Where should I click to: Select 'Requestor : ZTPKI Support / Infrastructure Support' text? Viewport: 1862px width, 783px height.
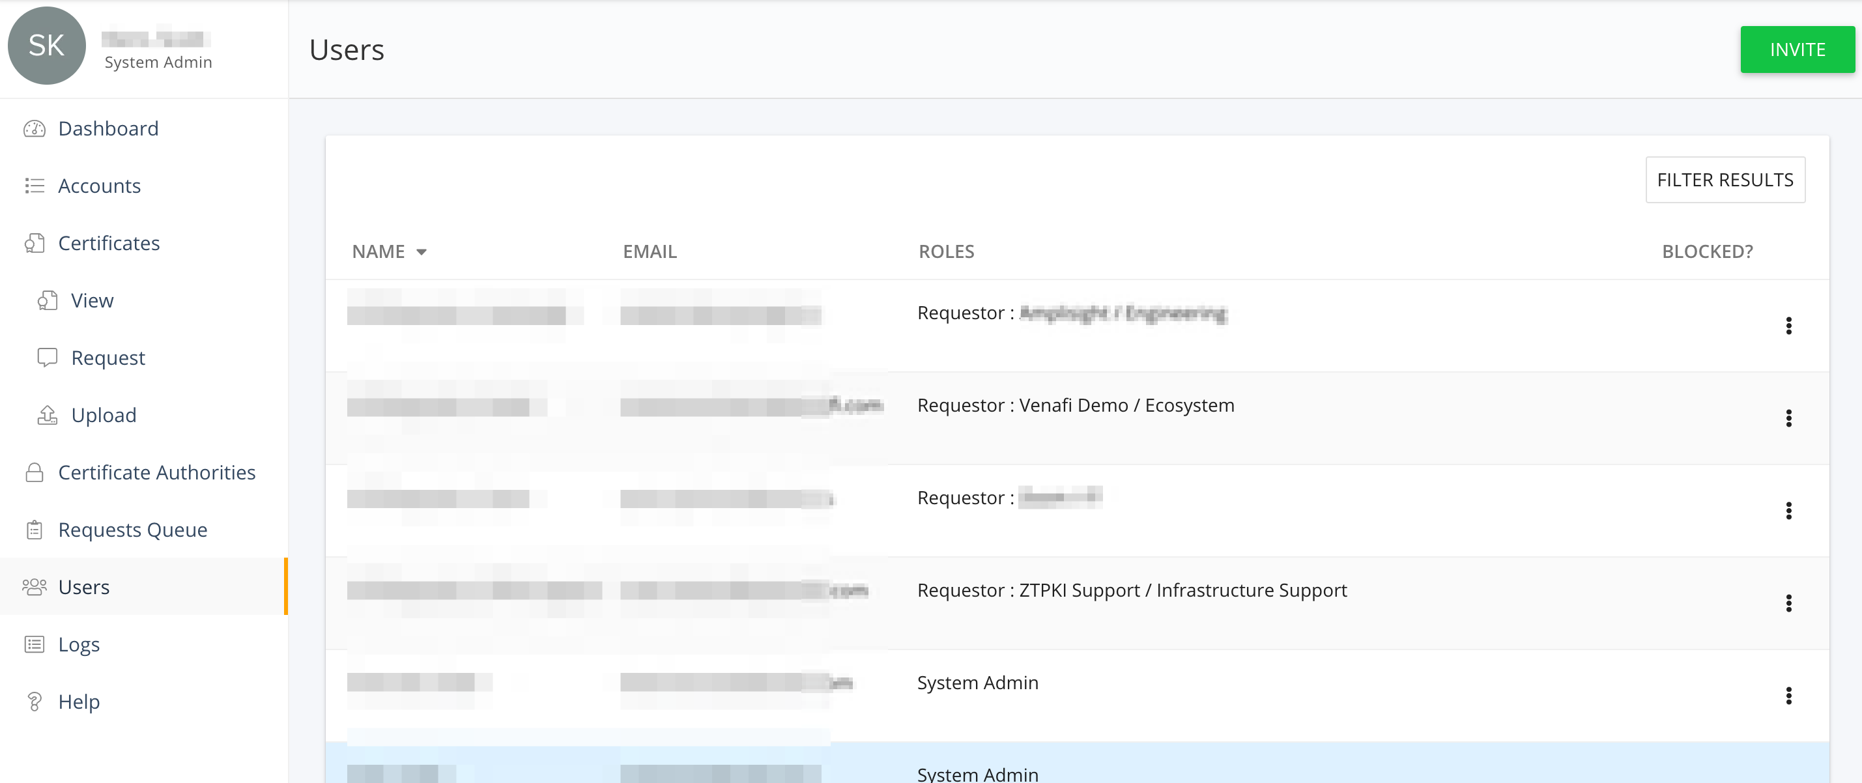(1132, 590)
